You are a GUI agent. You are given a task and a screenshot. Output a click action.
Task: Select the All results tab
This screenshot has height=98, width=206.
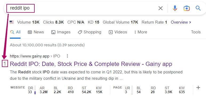[x=15, y=32]
